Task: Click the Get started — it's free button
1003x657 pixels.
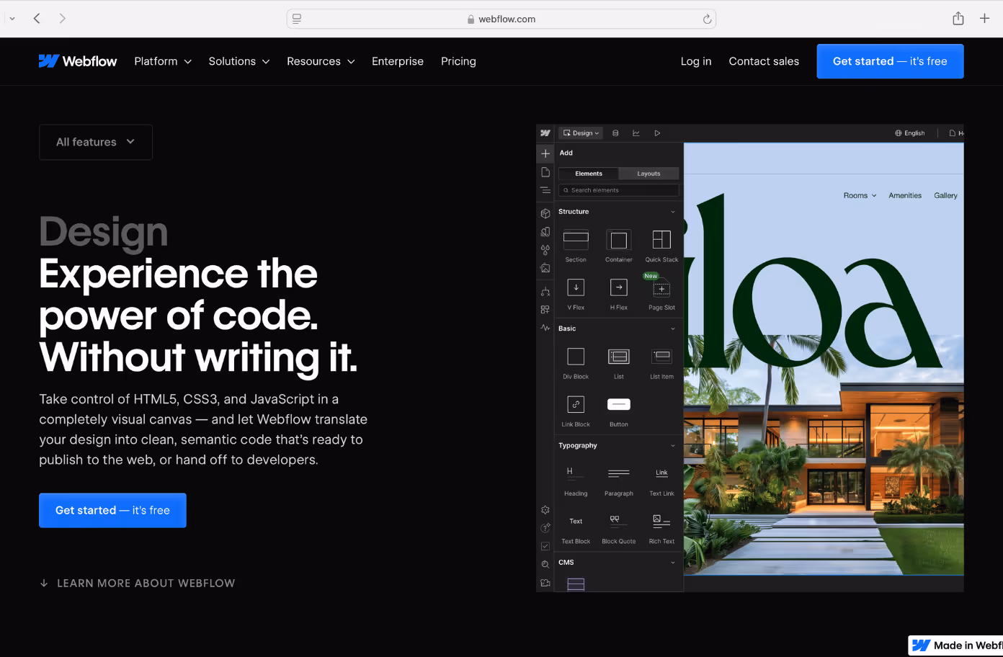Action: tap(890, 61)
